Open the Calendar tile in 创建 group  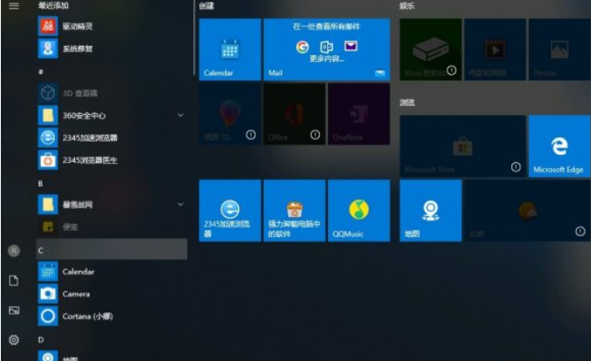(x=229, y=50)
